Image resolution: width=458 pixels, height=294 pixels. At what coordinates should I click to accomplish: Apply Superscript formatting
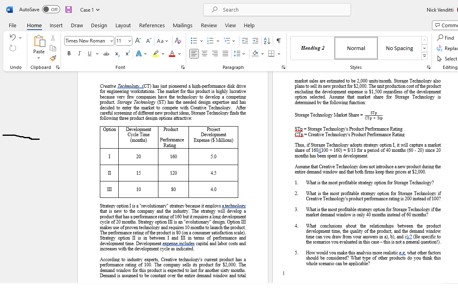pos(127,53)
